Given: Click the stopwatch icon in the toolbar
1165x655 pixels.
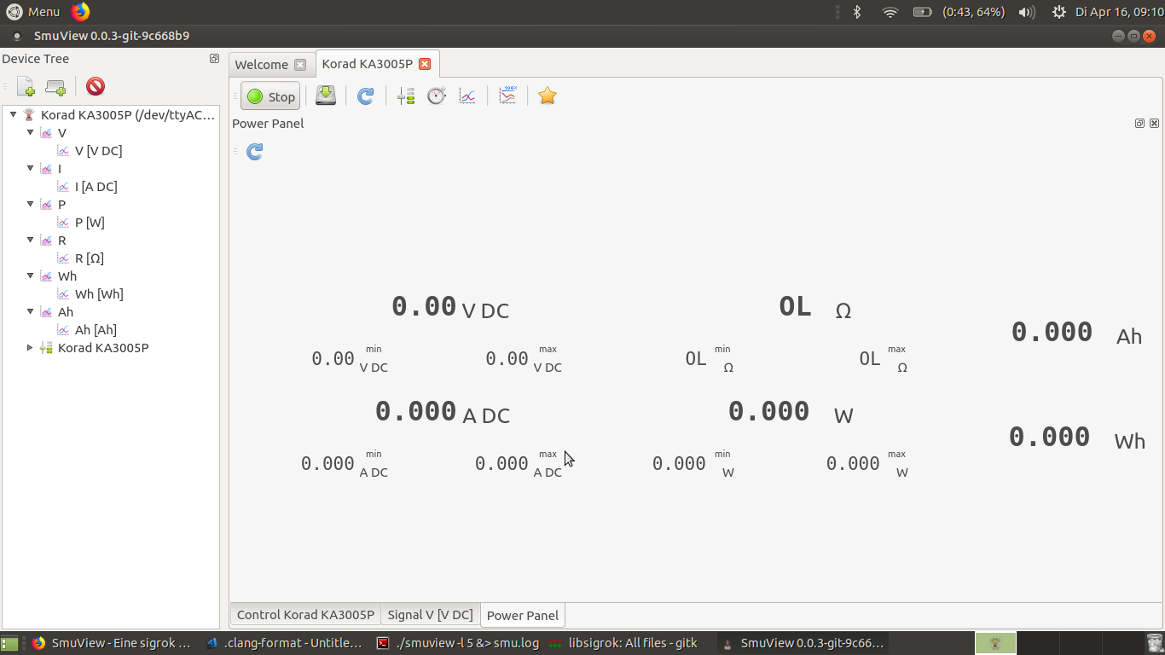Looking at the screenshot, I should [437, 96].
